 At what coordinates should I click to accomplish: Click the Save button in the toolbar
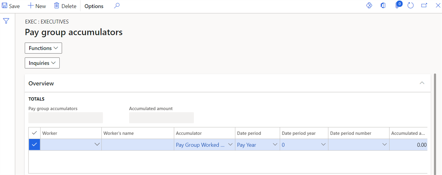(11, 6)
